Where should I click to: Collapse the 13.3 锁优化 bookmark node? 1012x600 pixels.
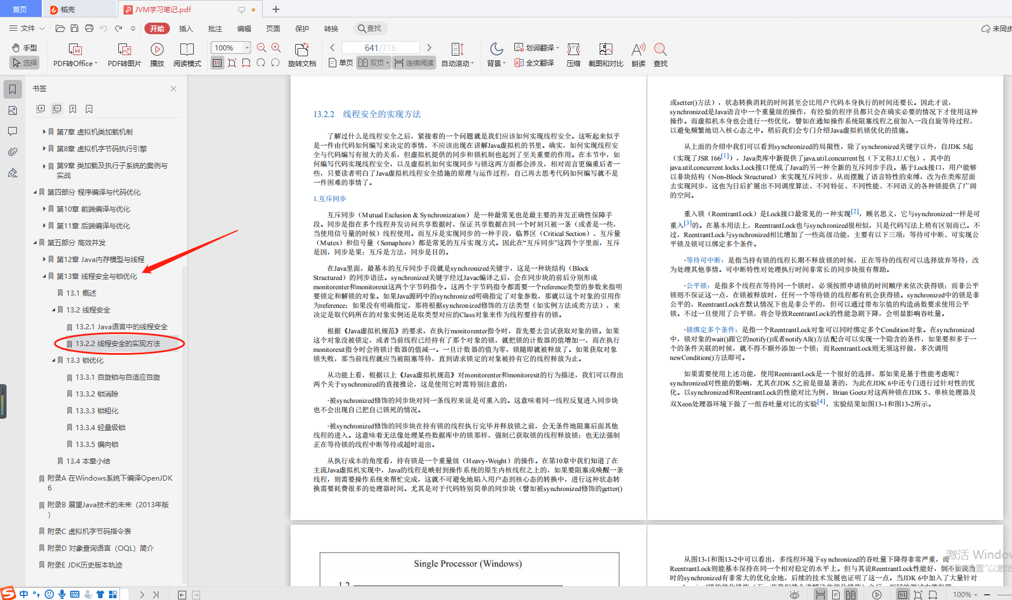(x=53, y=360)
